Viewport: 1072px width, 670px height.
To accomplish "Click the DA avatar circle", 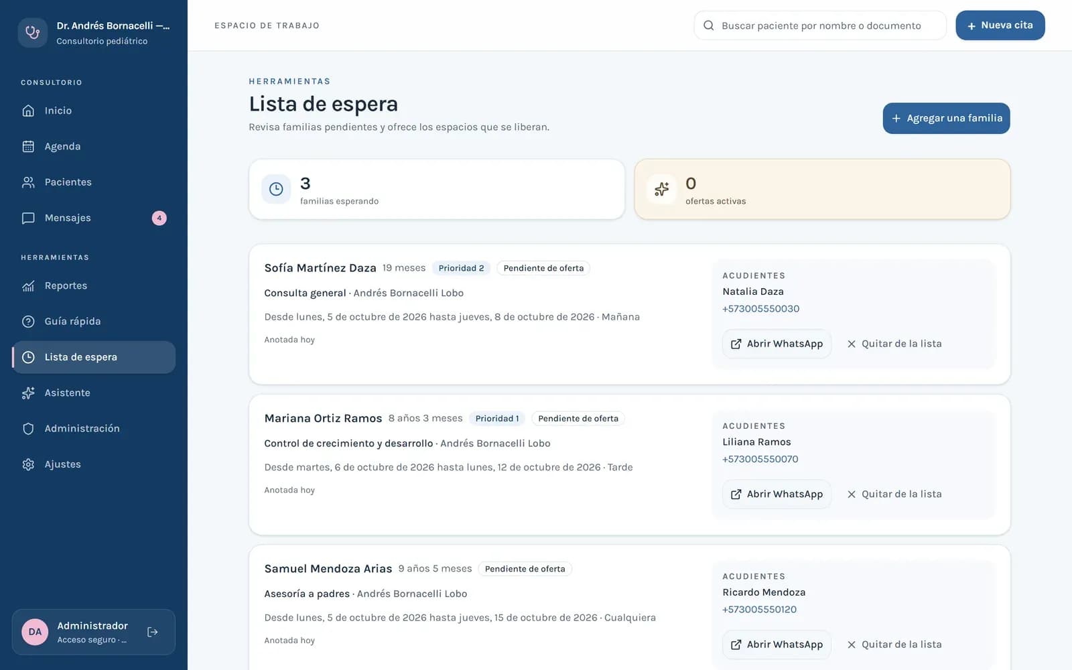I will 35,632.
